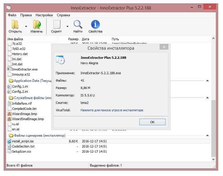Collapse the Файлы сценариев group chevron
223x176 pixels.
click(x=207, y=135)
